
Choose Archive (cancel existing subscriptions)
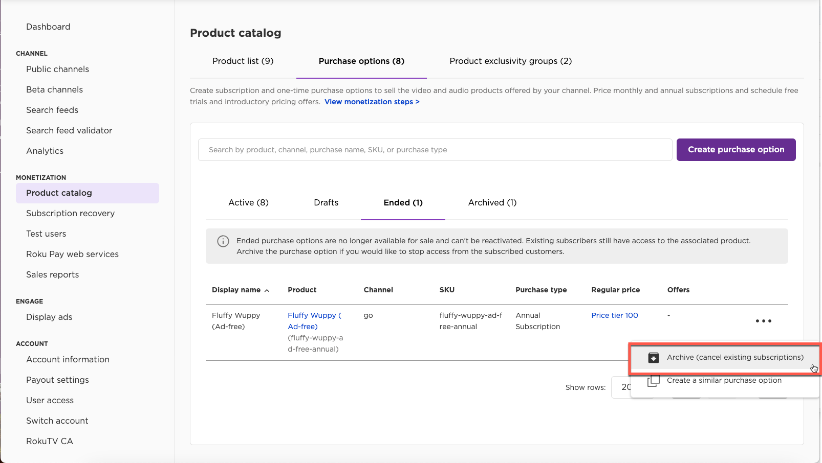point(734,358)
